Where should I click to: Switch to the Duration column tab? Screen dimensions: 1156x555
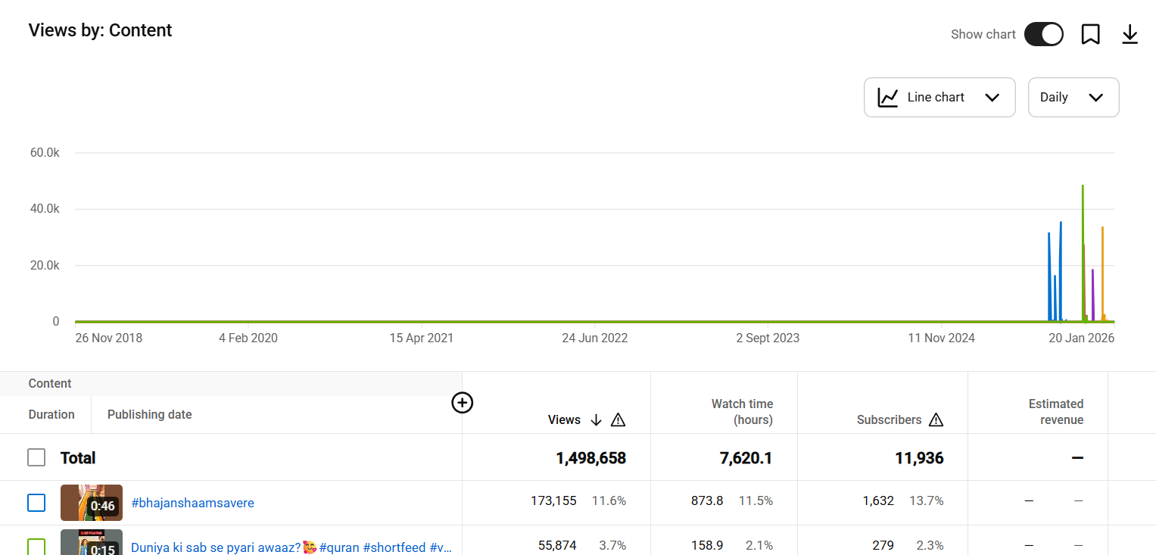(51, 415)
